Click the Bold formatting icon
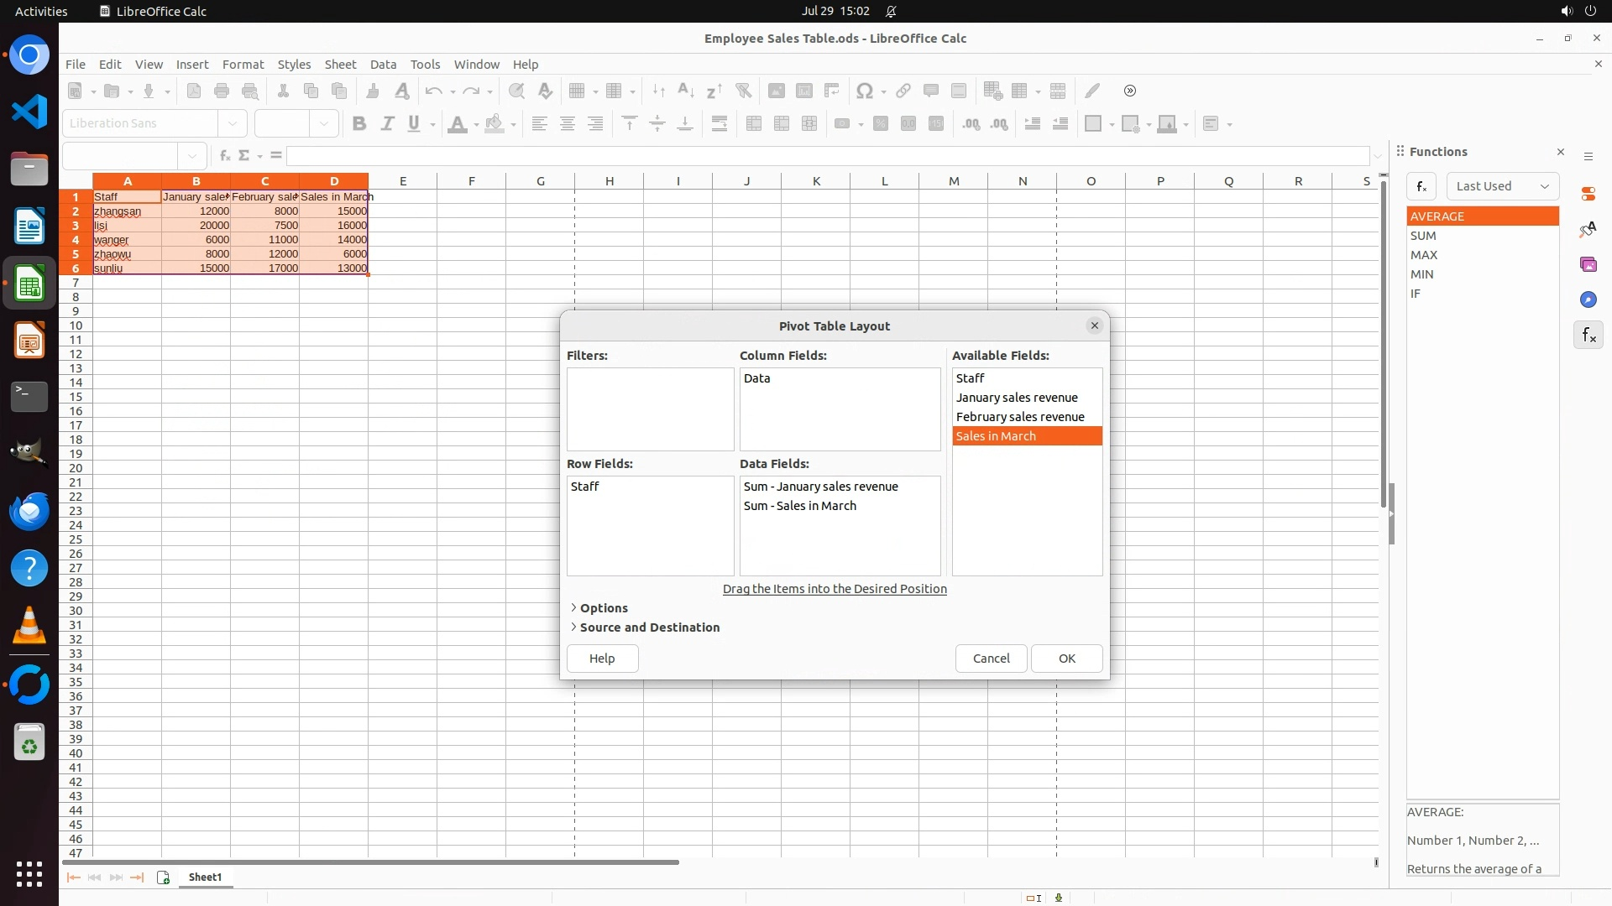The width and height of the screenshot is (1612, 906). click(x=359, y=124)
